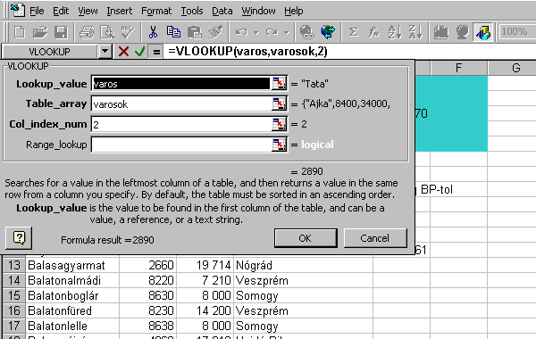536x339 pixels.
Task: Click in the formula bar text
Action: (247, 52)
